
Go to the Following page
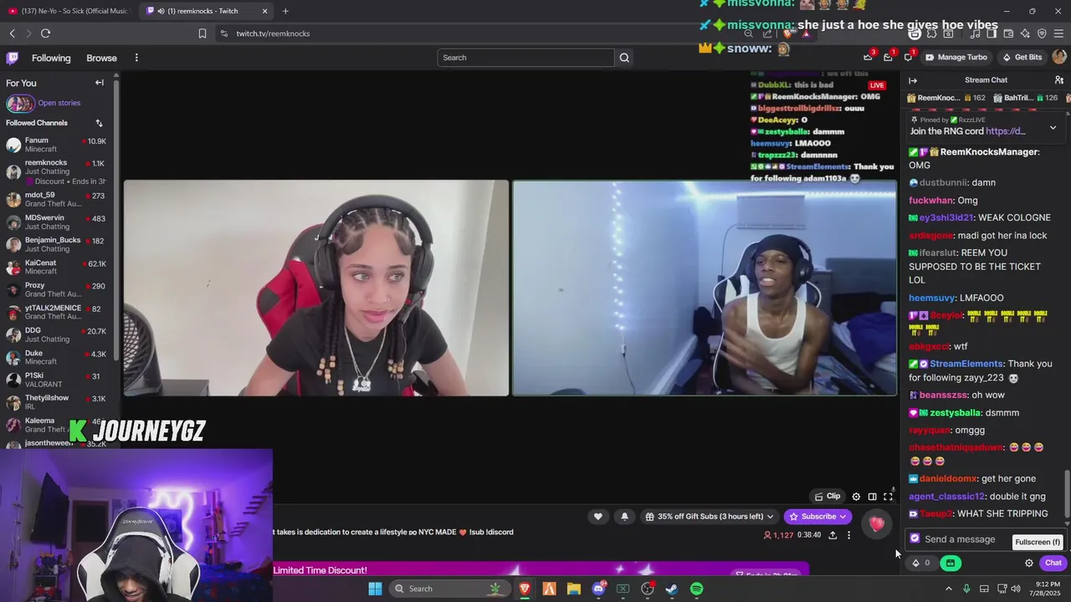click(51, 58)
